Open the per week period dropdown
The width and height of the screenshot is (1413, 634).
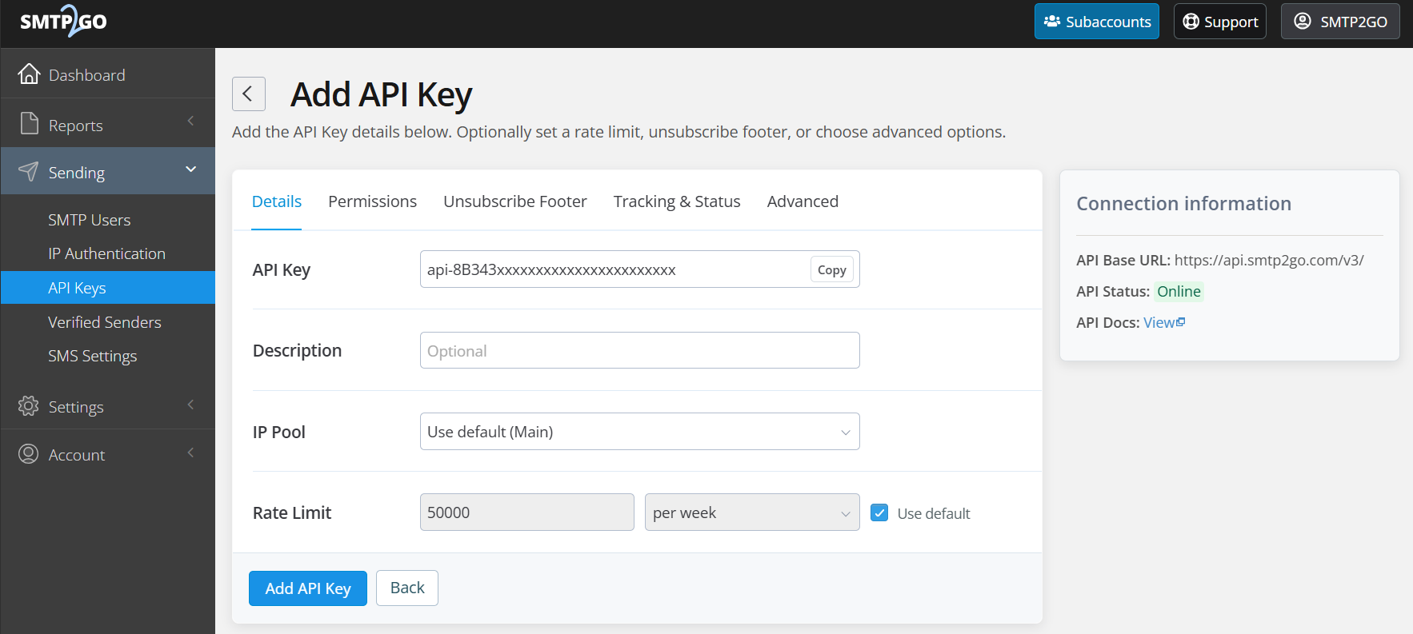pyautogui.click(x=752, y=512)
